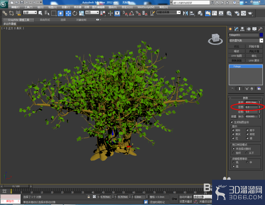Toggle the Angle Snap icon

132,13
